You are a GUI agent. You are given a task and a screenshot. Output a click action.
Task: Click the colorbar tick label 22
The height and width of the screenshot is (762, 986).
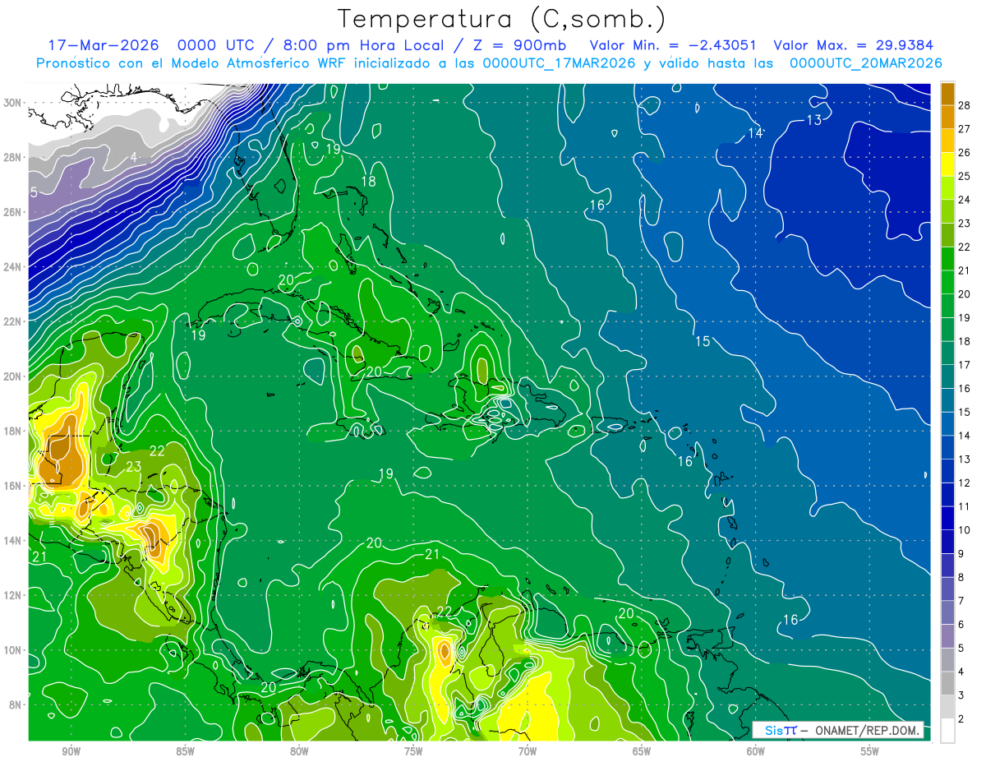pyautogui.click(x=965, y=247)
